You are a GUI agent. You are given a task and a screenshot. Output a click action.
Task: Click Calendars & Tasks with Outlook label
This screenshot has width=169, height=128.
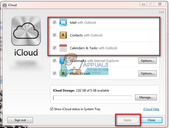93,48
